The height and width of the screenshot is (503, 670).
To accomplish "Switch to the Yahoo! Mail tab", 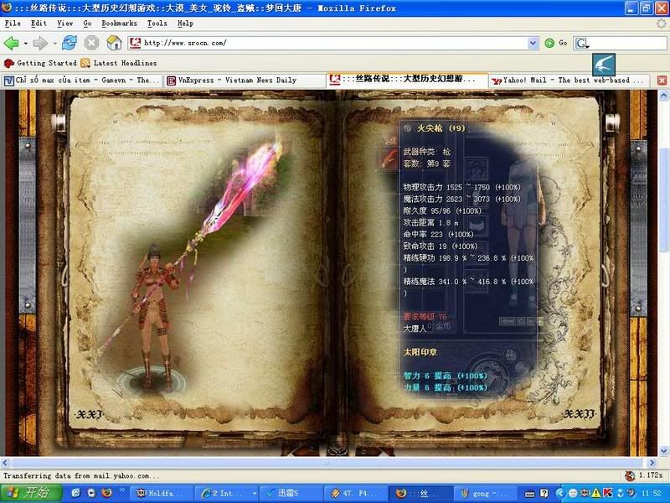I will [569, 80].
